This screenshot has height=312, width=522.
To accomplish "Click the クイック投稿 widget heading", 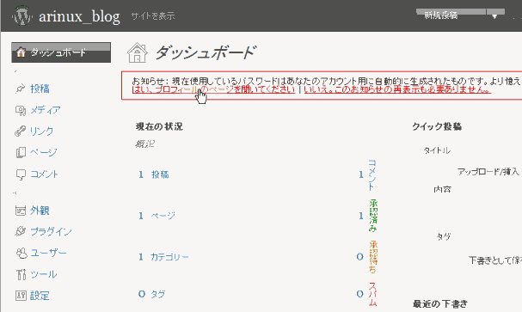I will pyautogui.click(x=437, y=126).
